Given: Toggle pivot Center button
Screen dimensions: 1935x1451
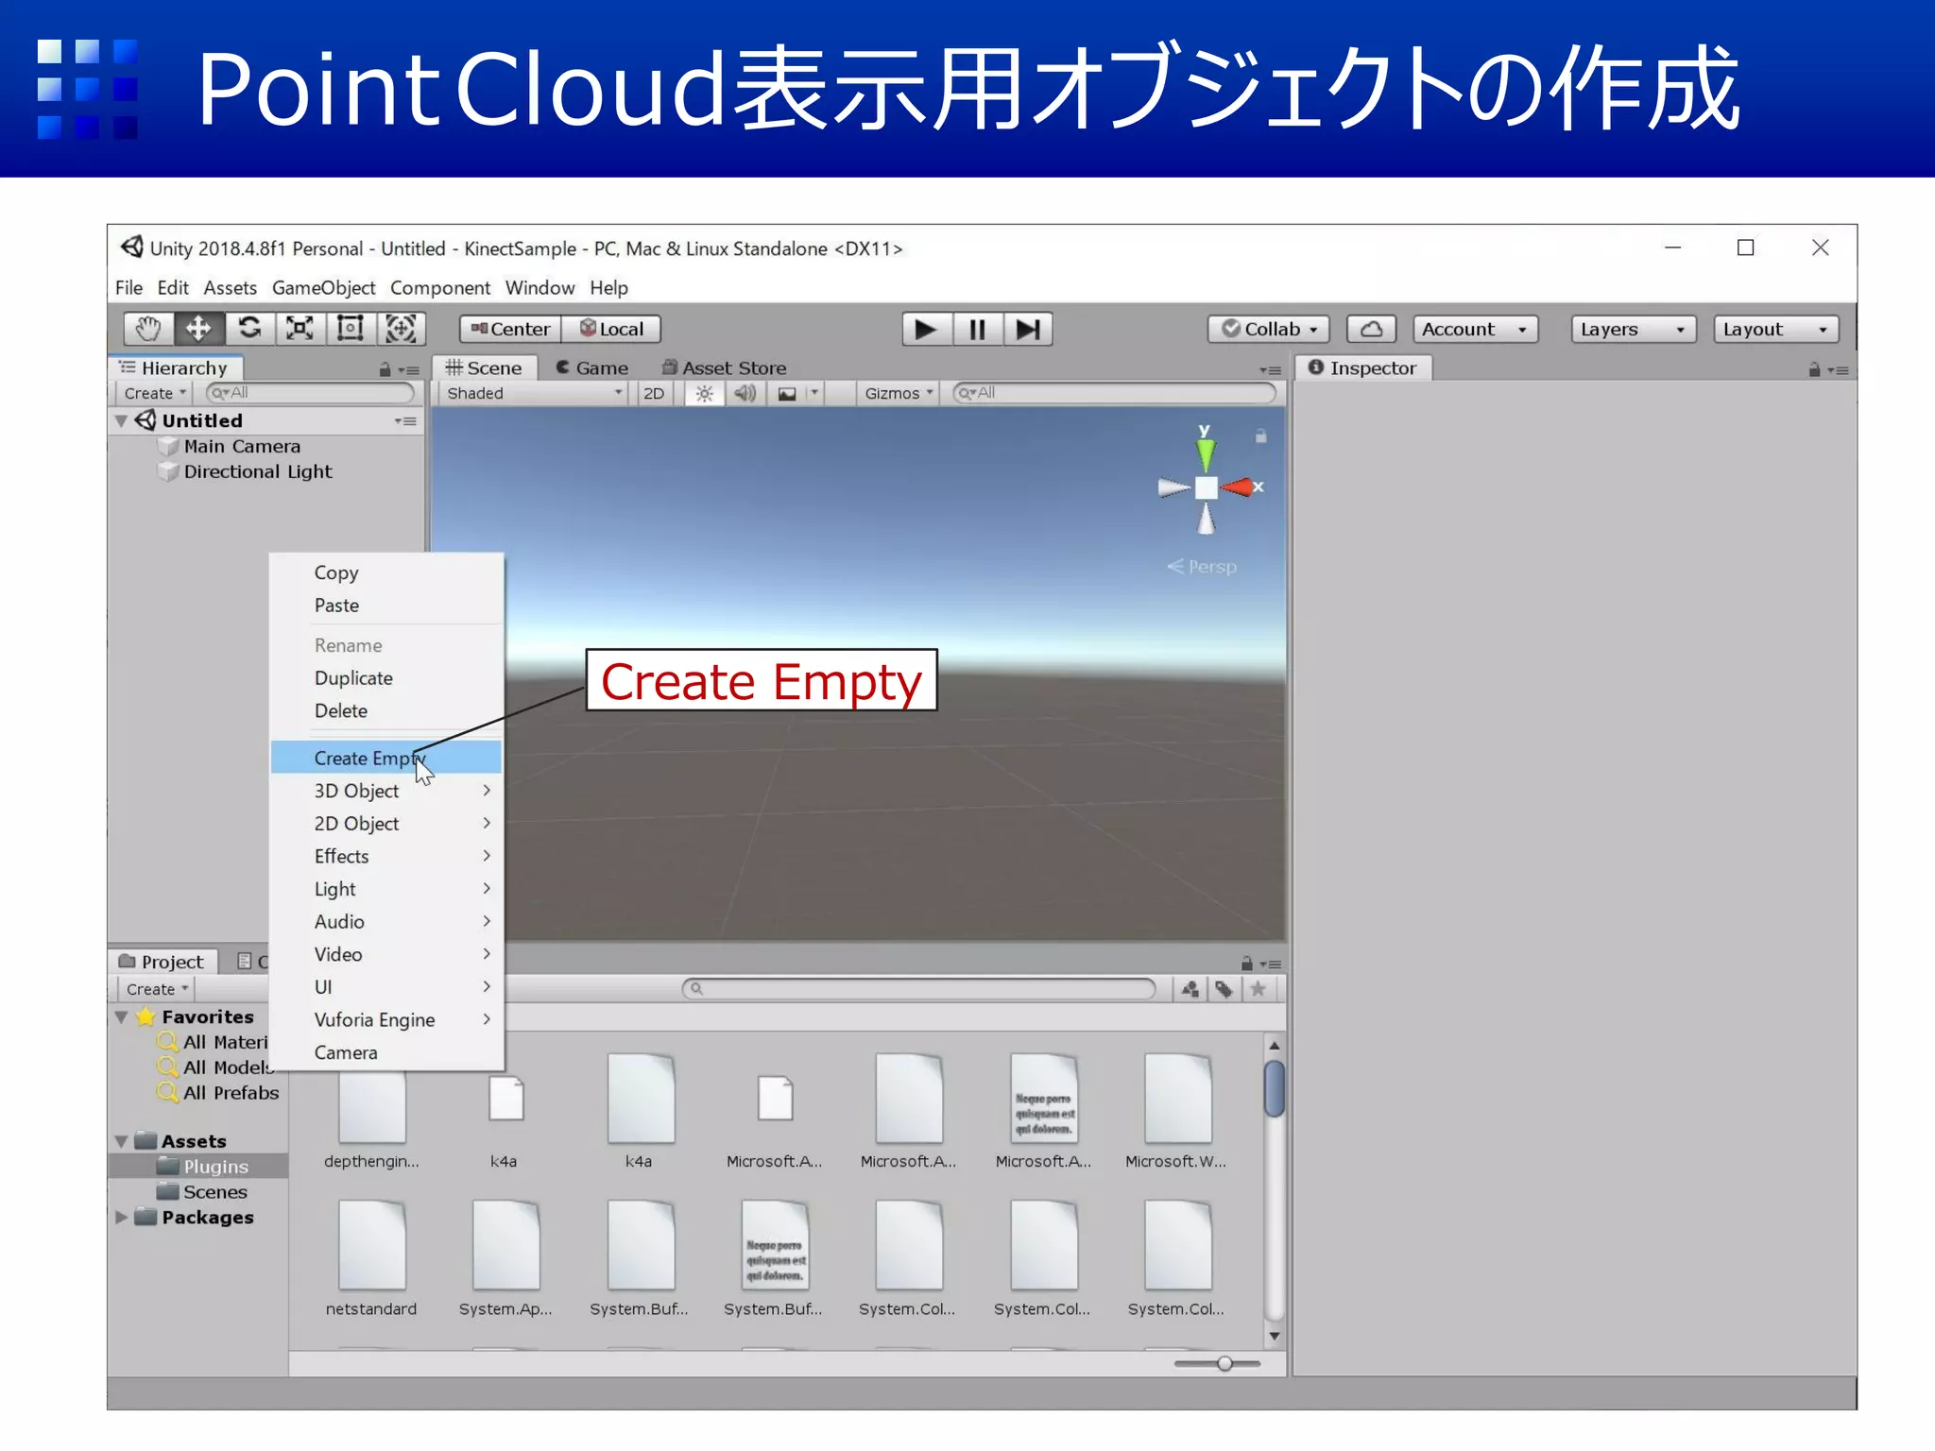Looking at the screenshot, I should pyautogui.click(x=510, y=329).
